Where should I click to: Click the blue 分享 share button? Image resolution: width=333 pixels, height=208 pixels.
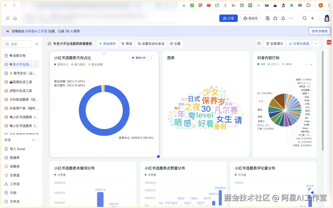coord(228,18)
